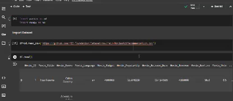Add a new Text cell
Image resolution: width=233 pixels, height=101 pixels.
click(27, 6)
